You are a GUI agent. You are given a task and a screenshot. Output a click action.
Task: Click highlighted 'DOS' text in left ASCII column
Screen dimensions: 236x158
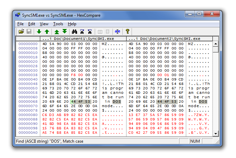point(117,102)
